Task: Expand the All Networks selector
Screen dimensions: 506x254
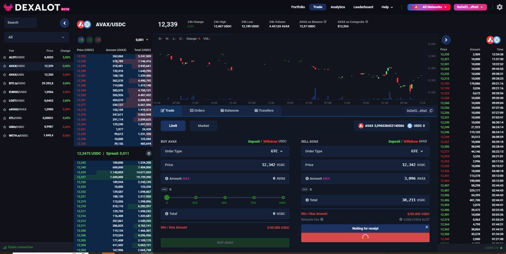Action: point(429,7)
